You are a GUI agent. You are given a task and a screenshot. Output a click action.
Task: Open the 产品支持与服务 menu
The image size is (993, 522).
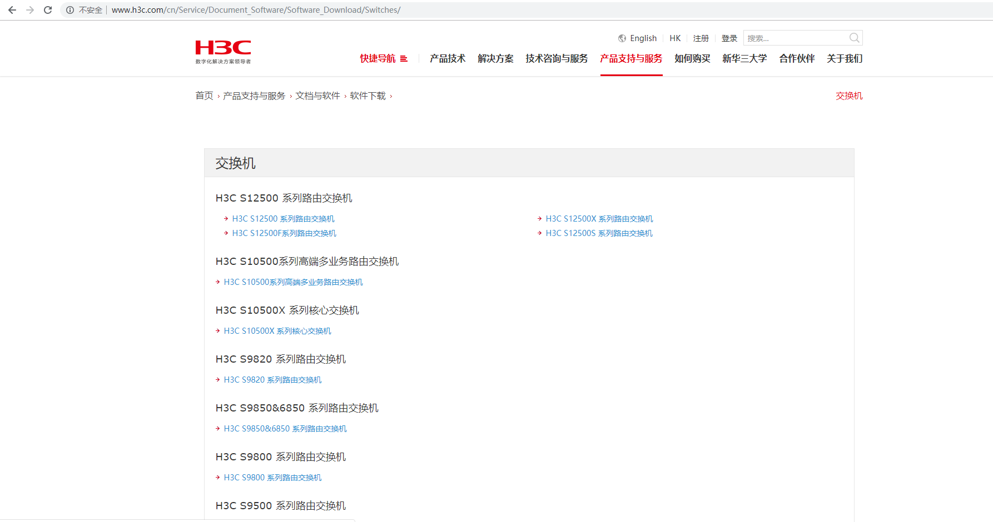click(x=631, y=58)
